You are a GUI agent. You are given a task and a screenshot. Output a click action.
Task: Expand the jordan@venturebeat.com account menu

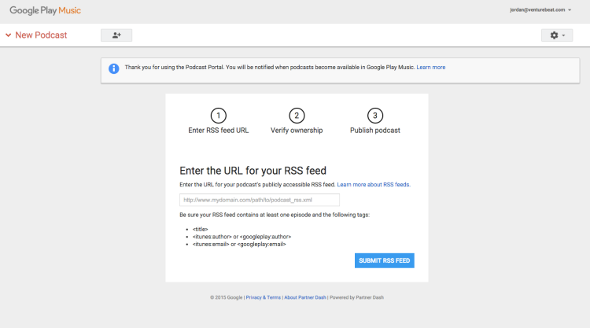pyautogui.click(x=540, y=9)
